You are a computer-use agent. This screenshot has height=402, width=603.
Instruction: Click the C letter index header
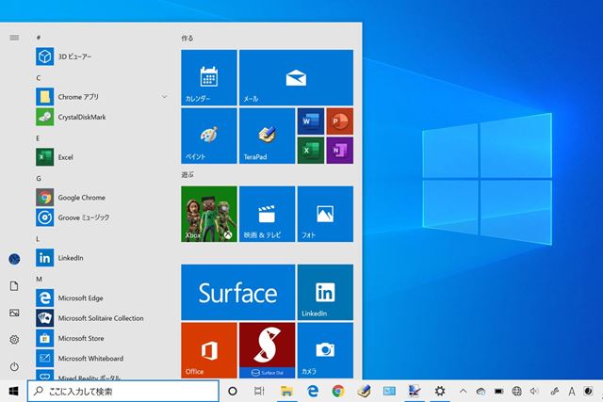click(38, 77)
